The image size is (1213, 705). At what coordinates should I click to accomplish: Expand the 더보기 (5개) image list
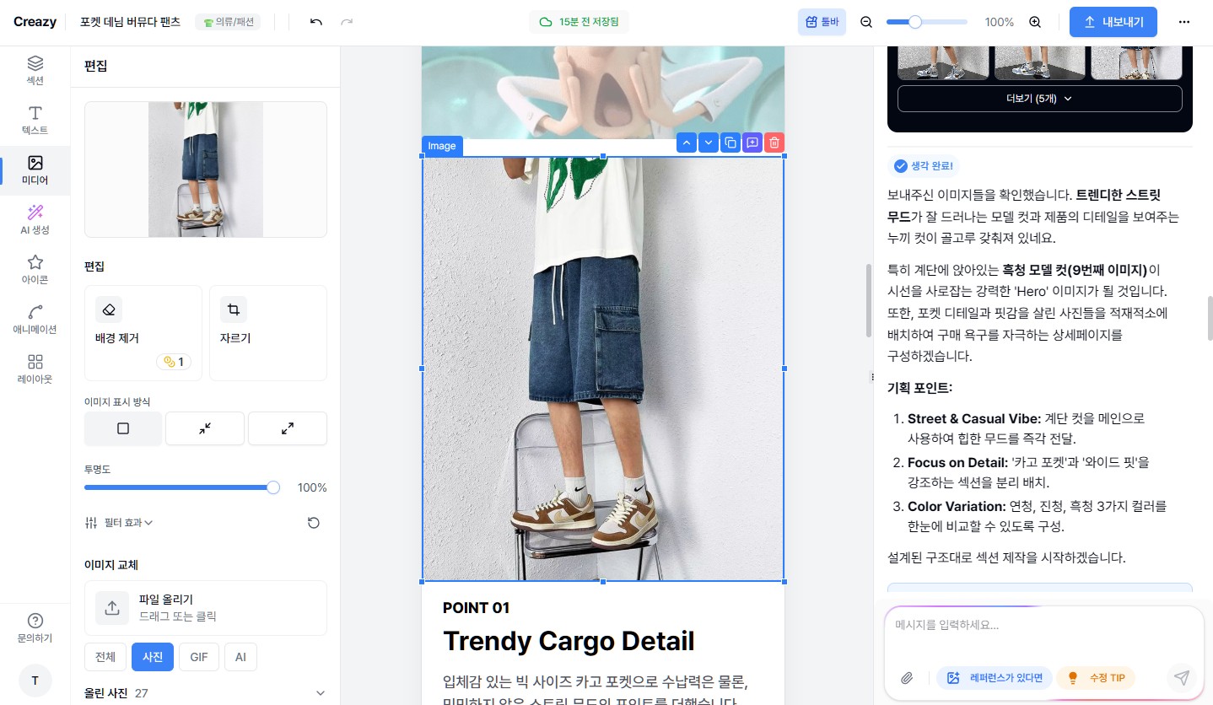coord(1039,98)
